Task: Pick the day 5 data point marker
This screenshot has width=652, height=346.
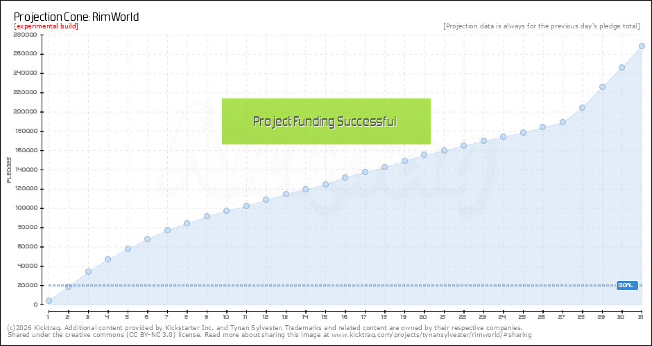Action: [128, 248]
